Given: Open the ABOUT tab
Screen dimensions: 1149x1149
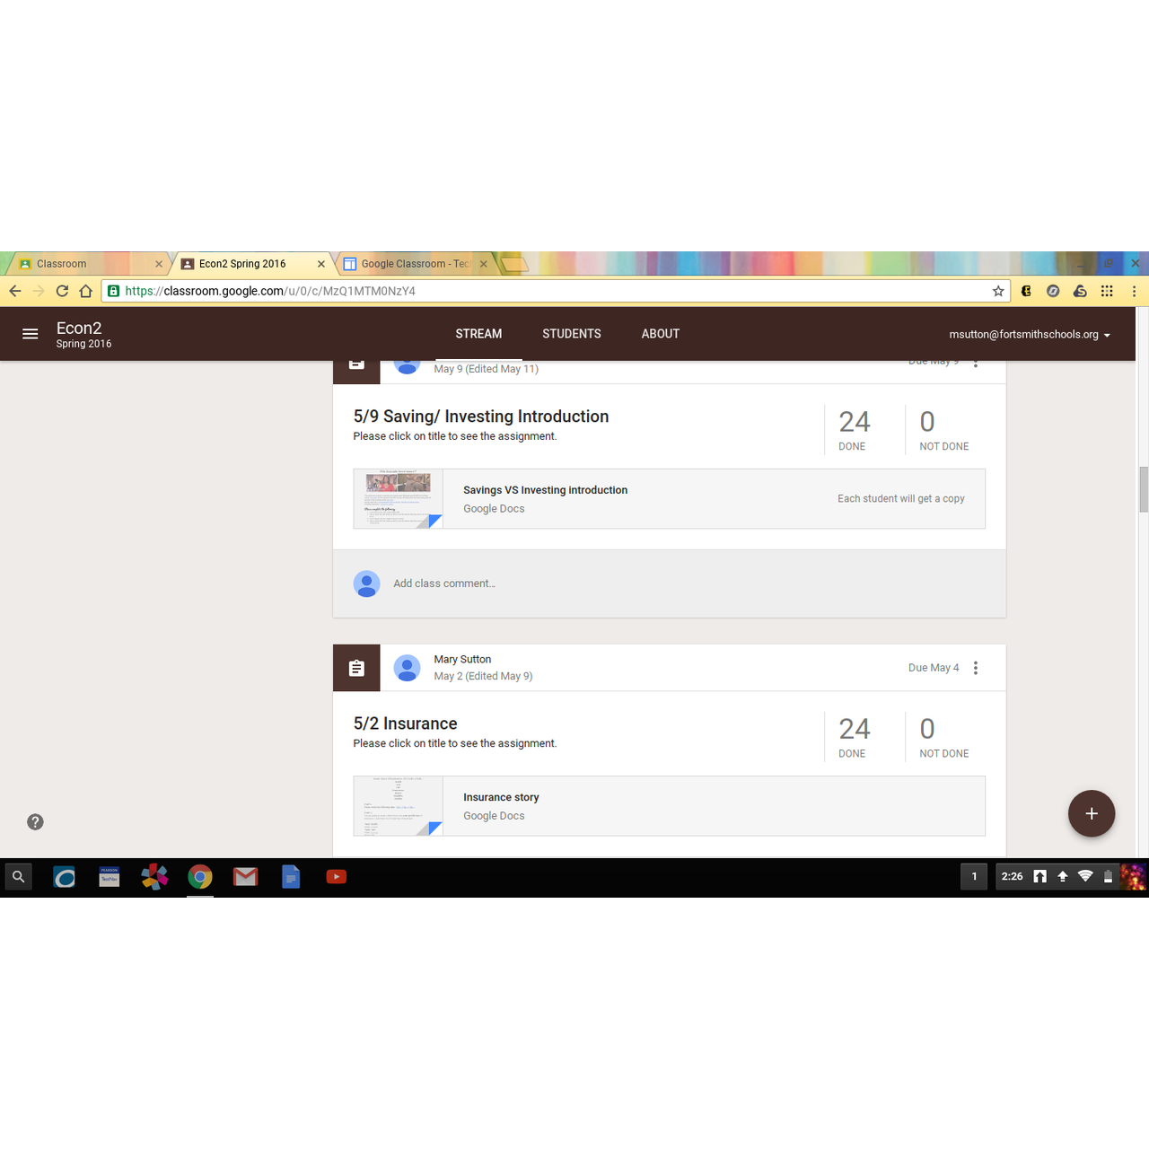Looking at the screenshot, I should click(660, 334).
